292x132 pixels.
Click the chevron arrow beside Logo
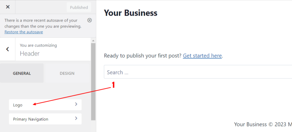pos(76,104)
